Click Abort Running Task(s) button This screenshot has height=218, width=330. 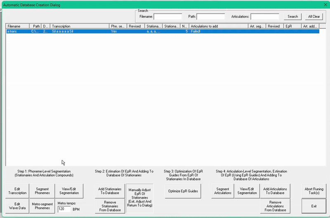313,191
